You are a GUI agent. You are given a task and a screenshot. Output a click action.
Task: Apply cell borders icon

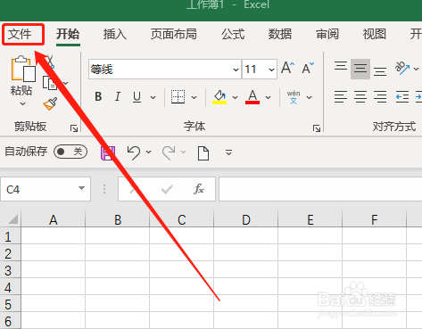(x=178, y=97)
